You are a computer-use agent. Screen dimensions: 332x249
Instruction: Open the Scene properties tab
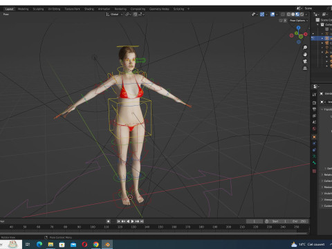[314, 122]
